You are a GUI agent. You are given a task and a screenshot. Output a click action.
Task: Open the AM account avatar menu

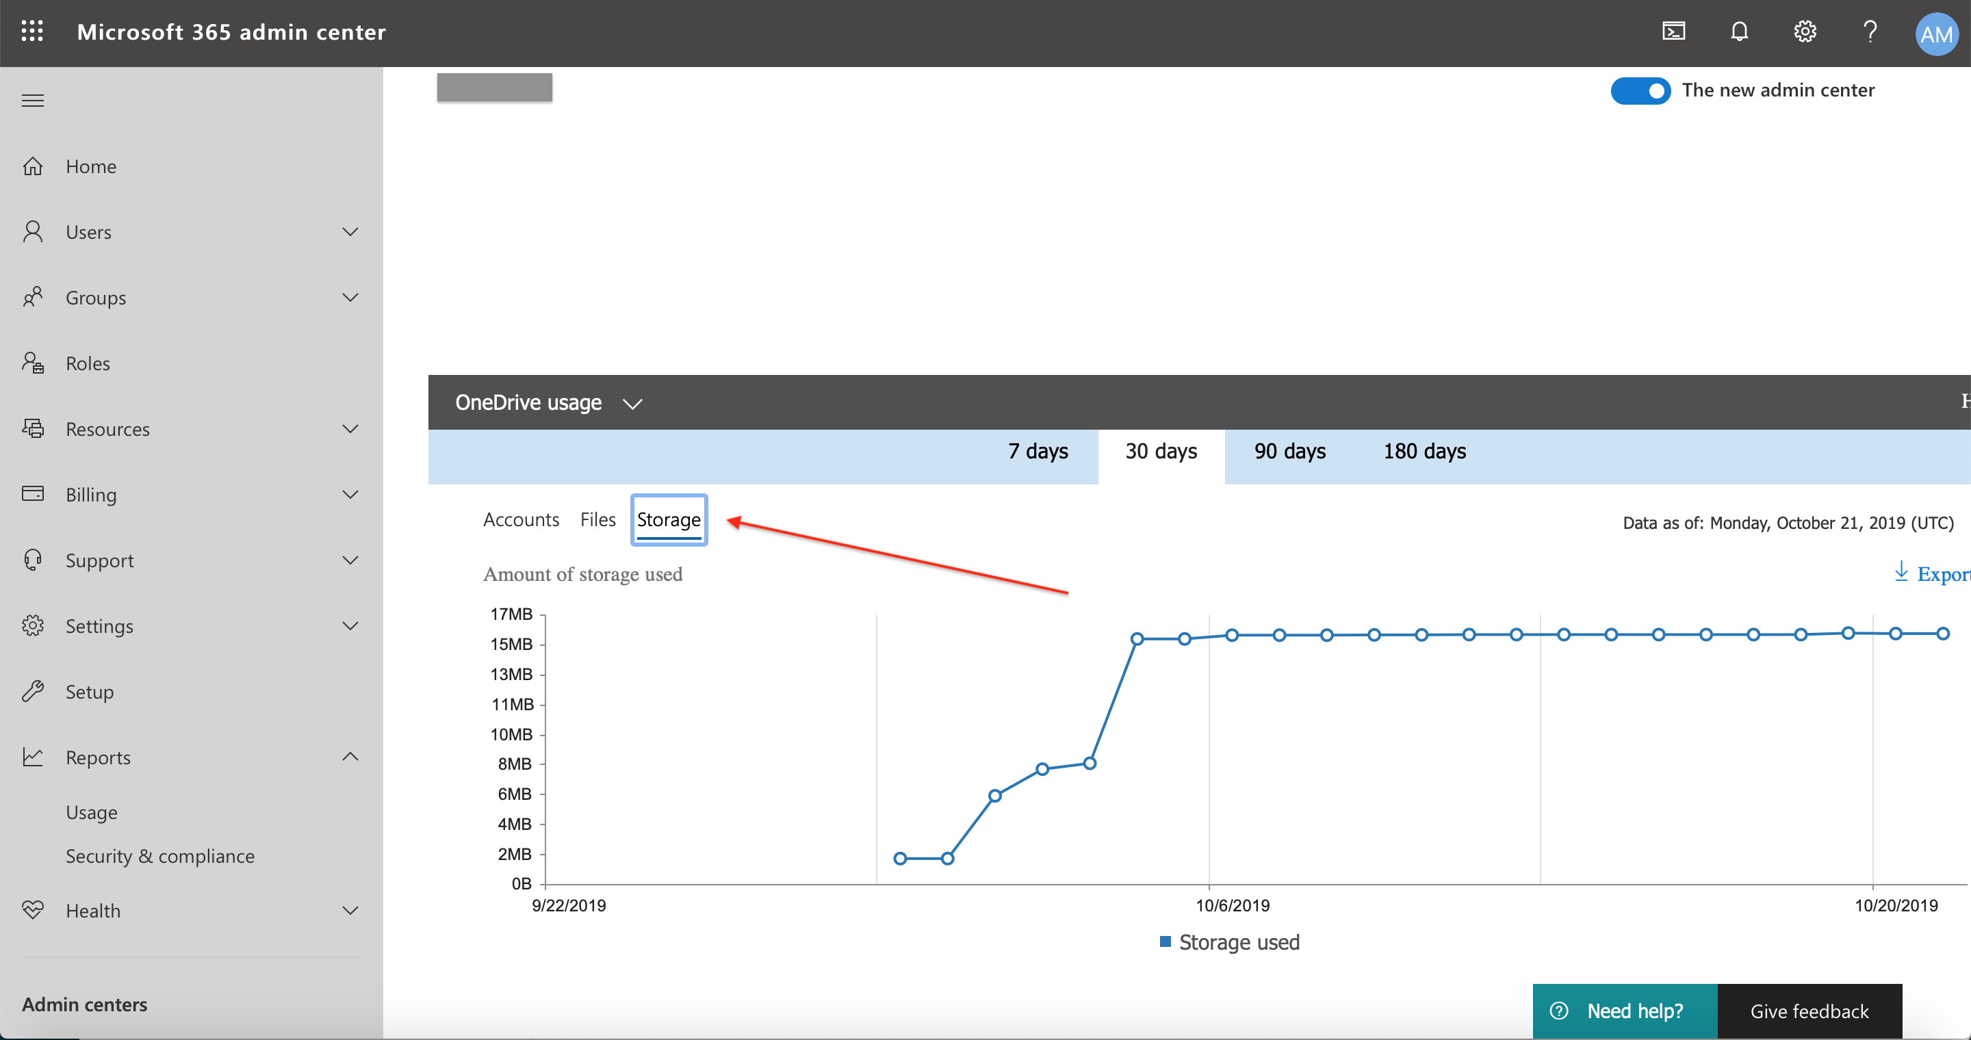pyautogui.click(x=1937, y=34)
